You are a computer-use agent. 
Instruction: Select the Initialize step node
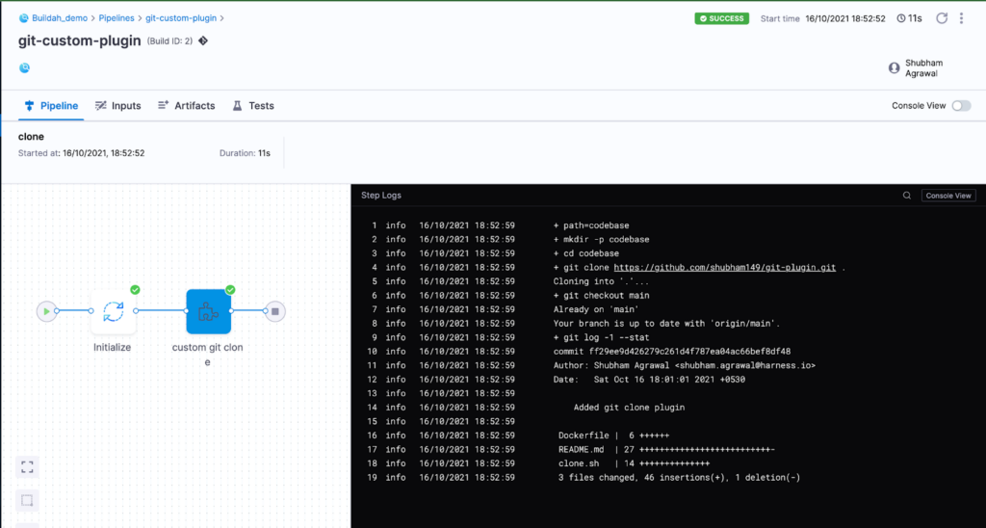coord(114,311)
